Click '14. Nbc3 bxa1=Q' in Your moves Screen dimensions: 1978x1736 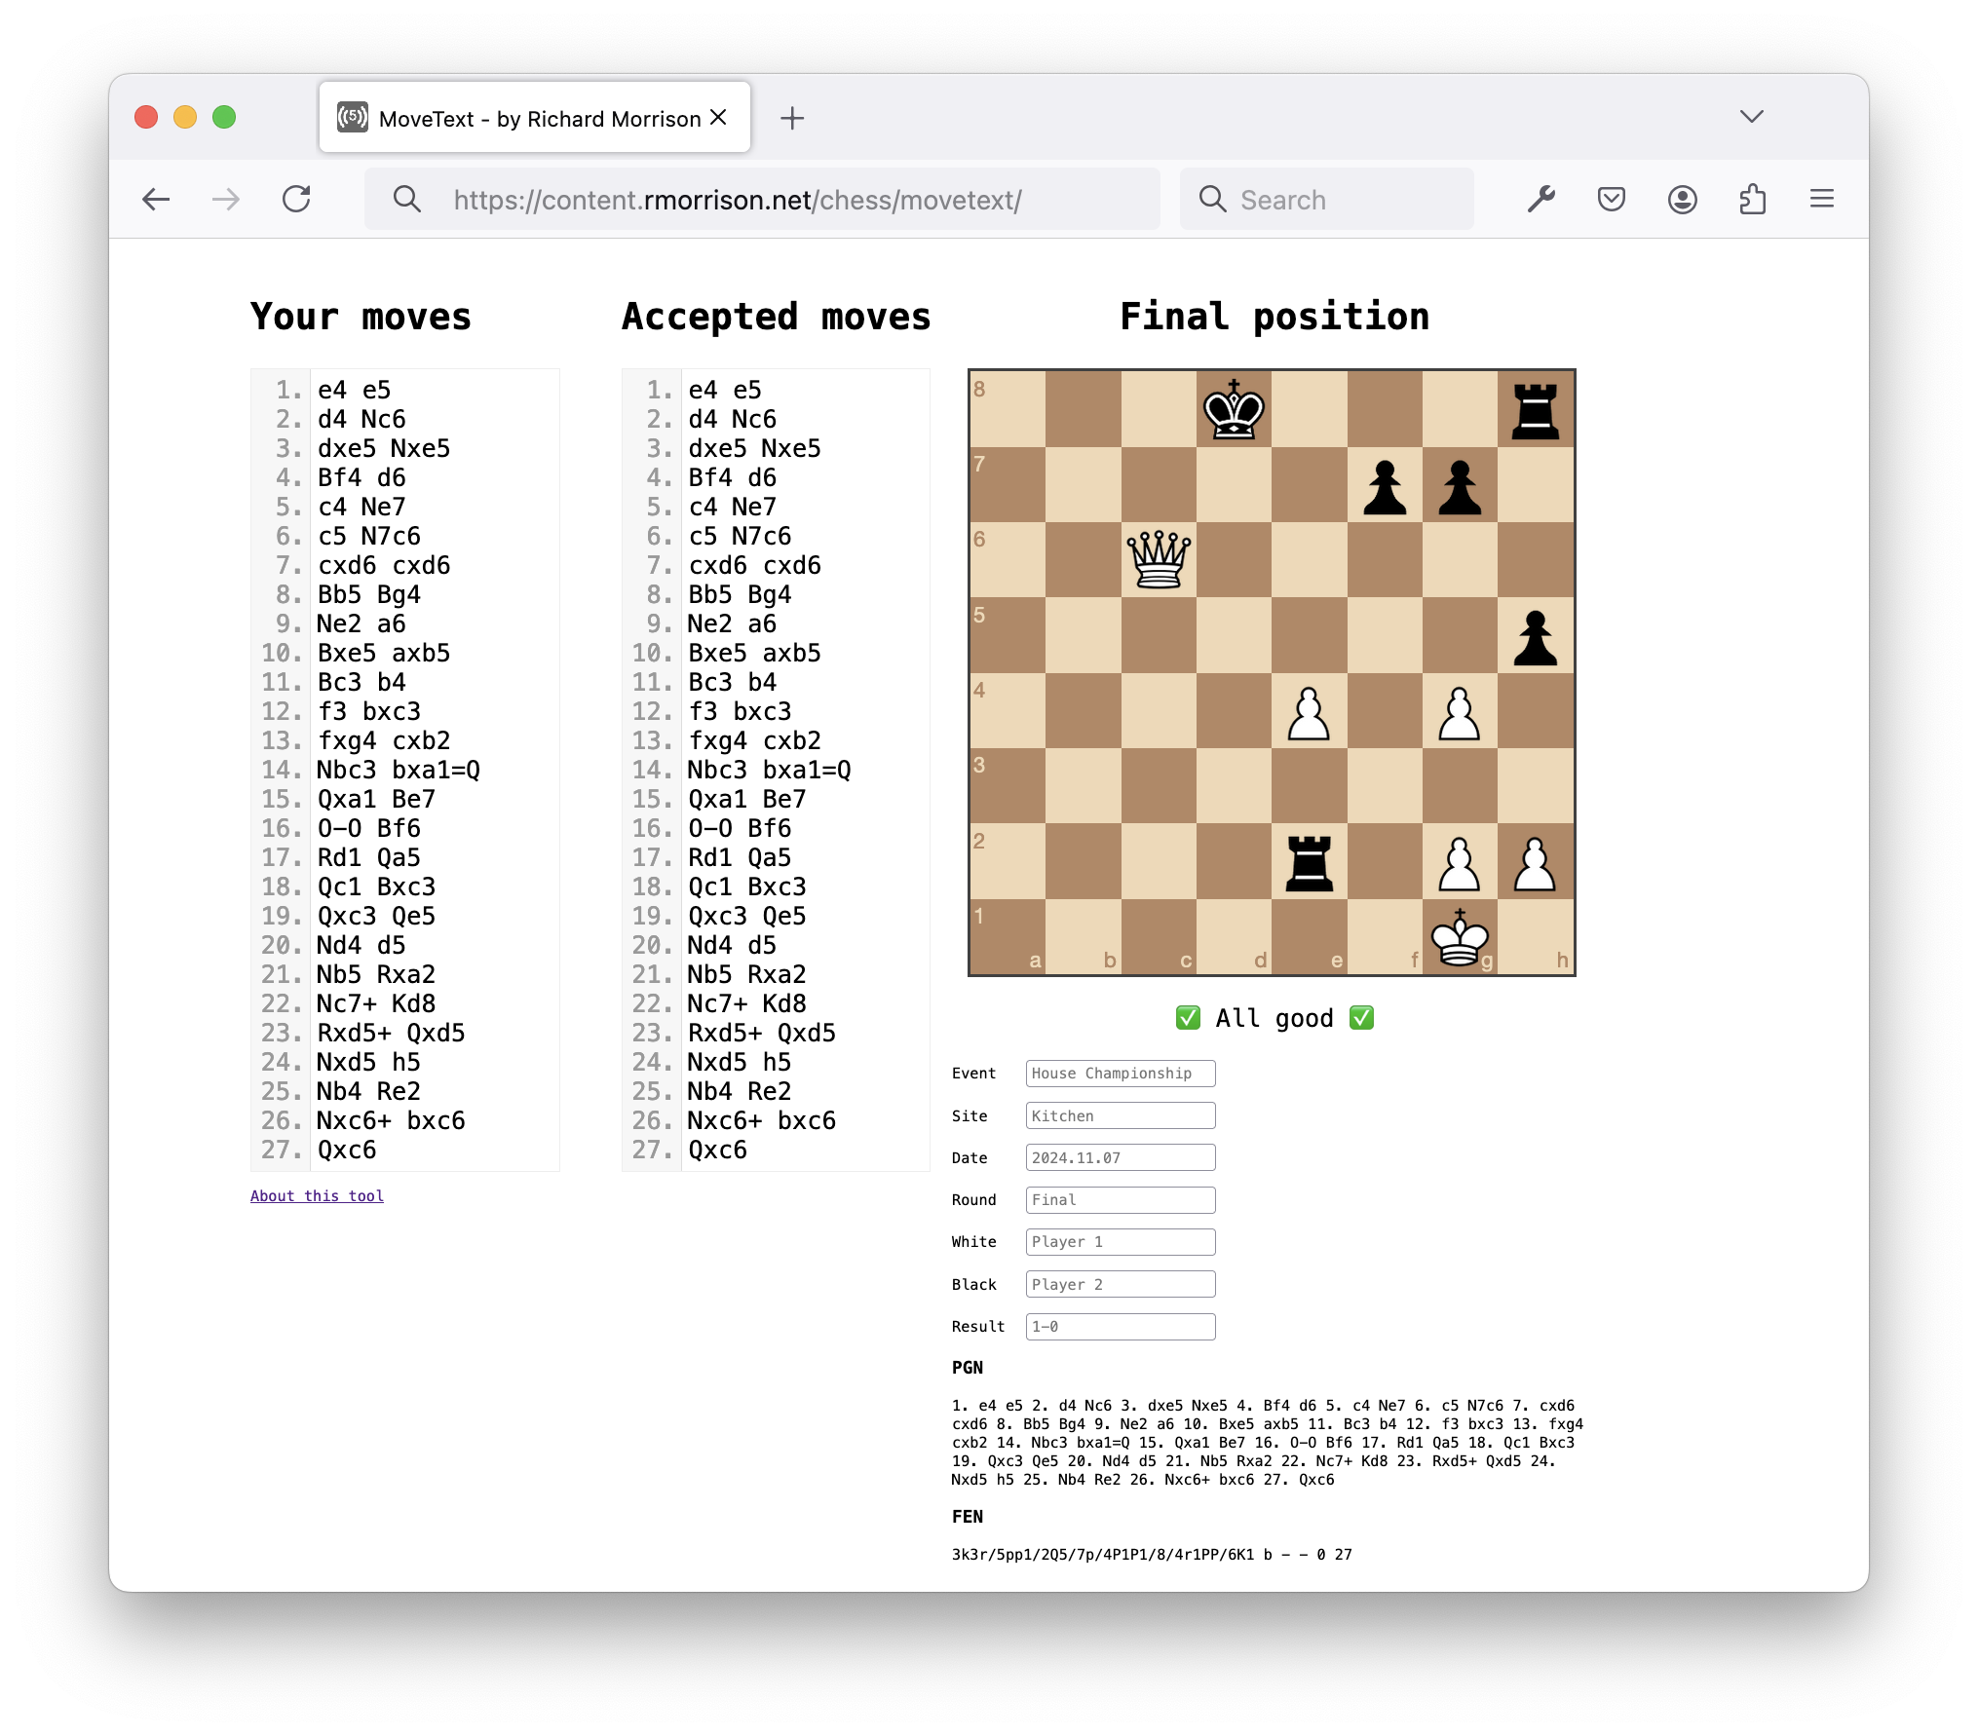pos(399,770)
